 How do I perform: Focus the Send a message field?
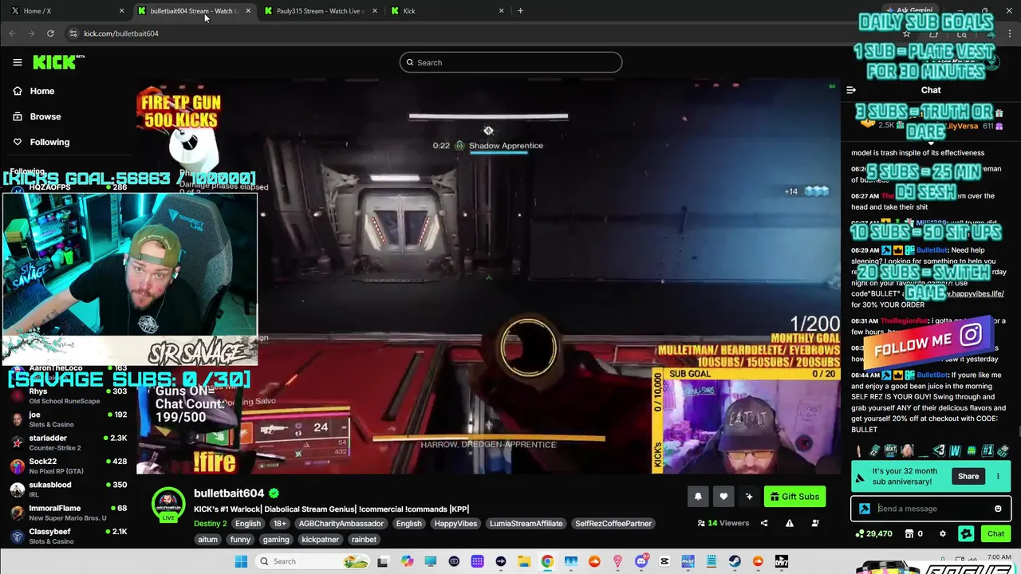point(932,509)
